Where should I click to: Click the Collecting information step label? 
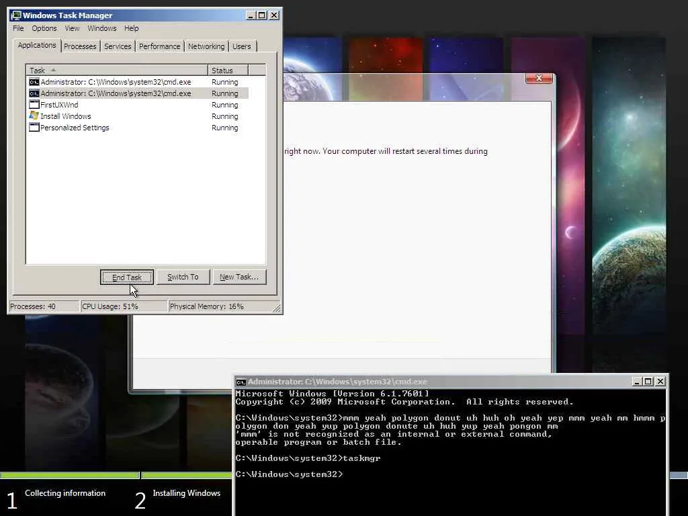(65, 493)
